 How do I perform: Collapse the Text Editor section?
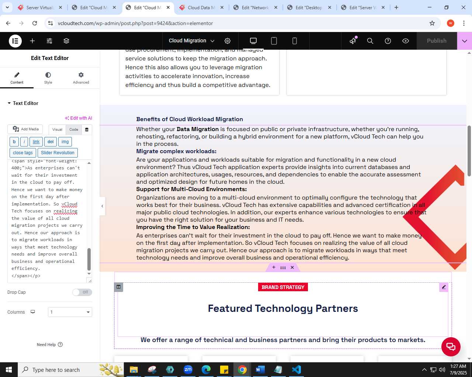(x=23, y=103)
